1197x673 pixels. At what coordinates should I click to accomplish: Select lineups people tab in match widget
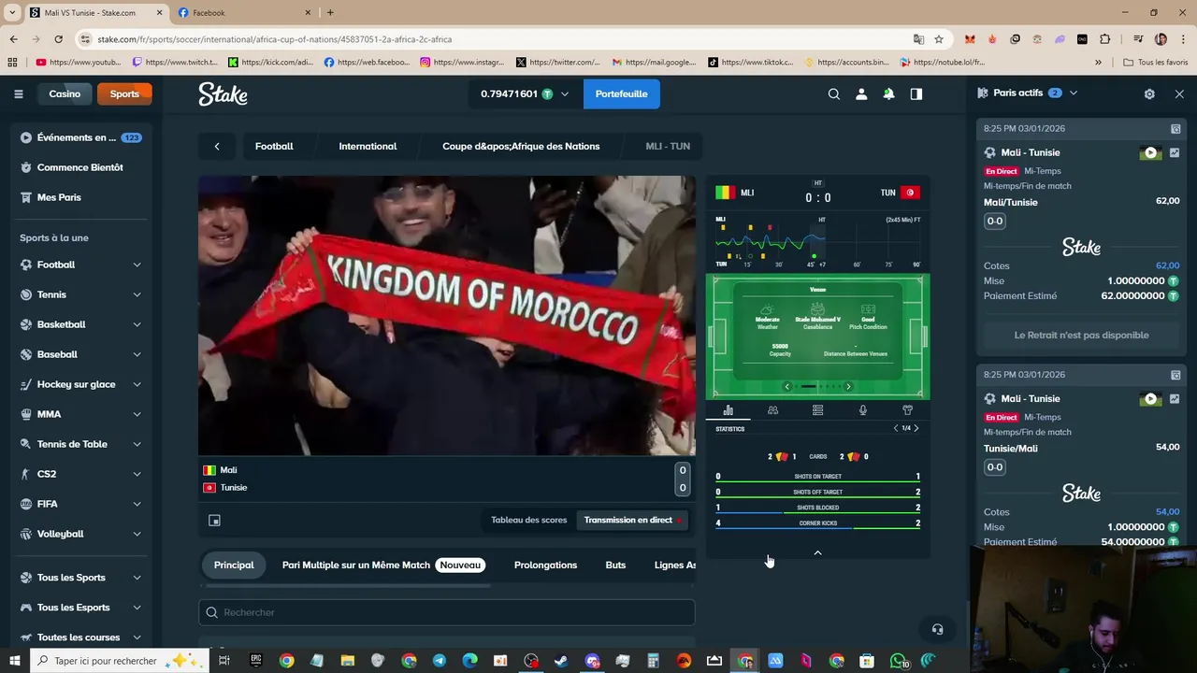[x=772, y=410]
